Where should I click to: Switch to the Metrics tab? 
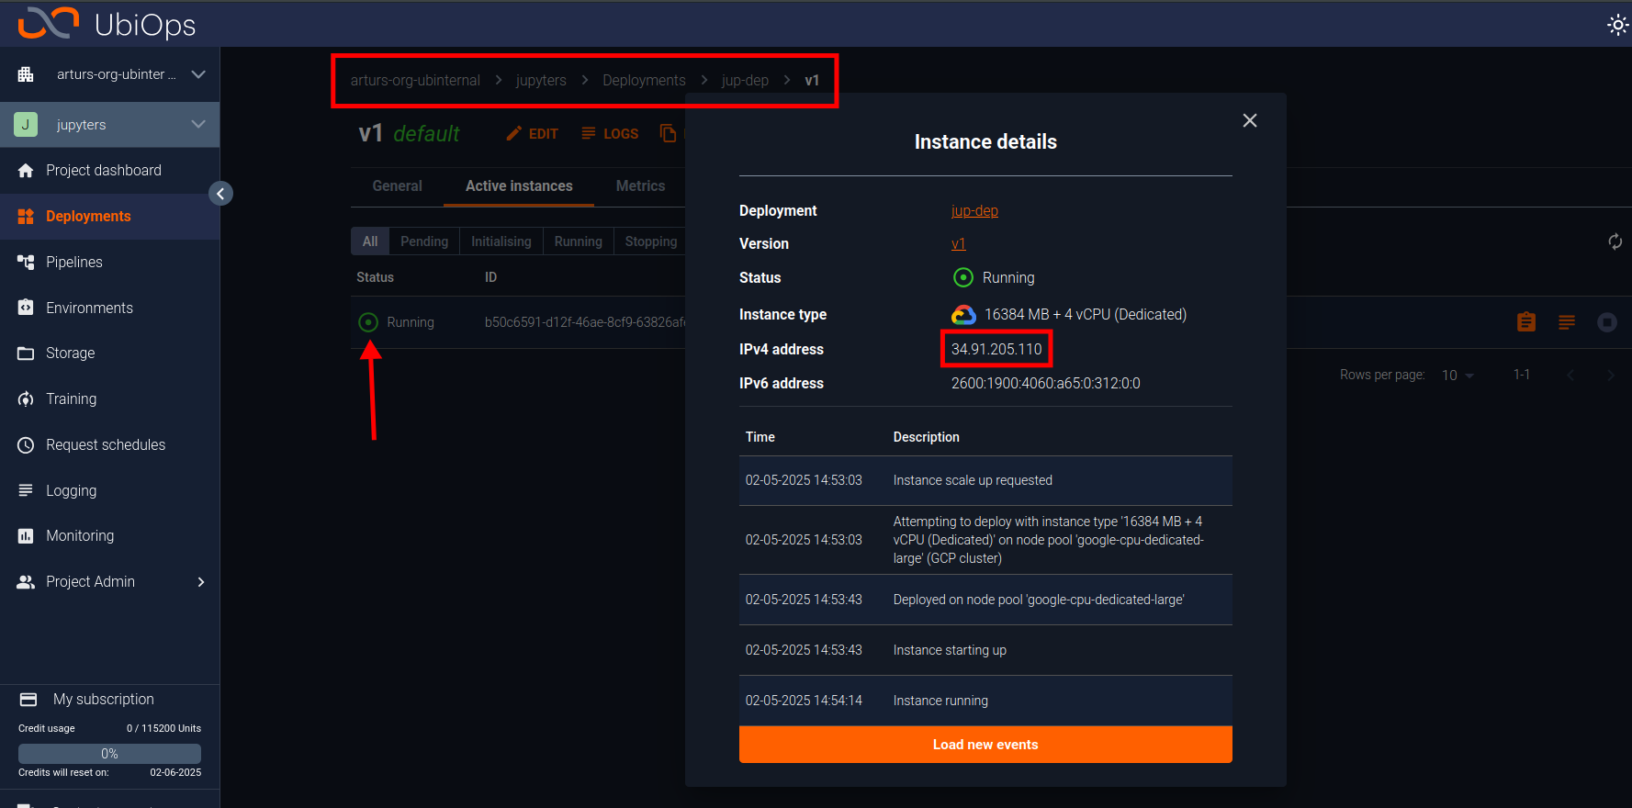640,186
